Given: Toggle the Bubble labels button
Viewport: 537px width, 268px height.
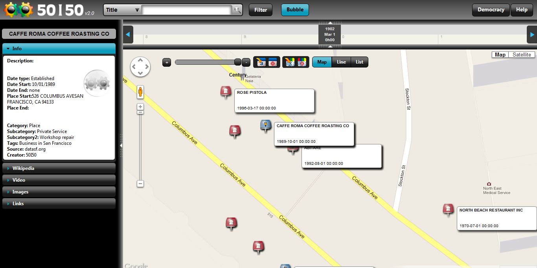Looking at the screenshot, I should (295, 10).
